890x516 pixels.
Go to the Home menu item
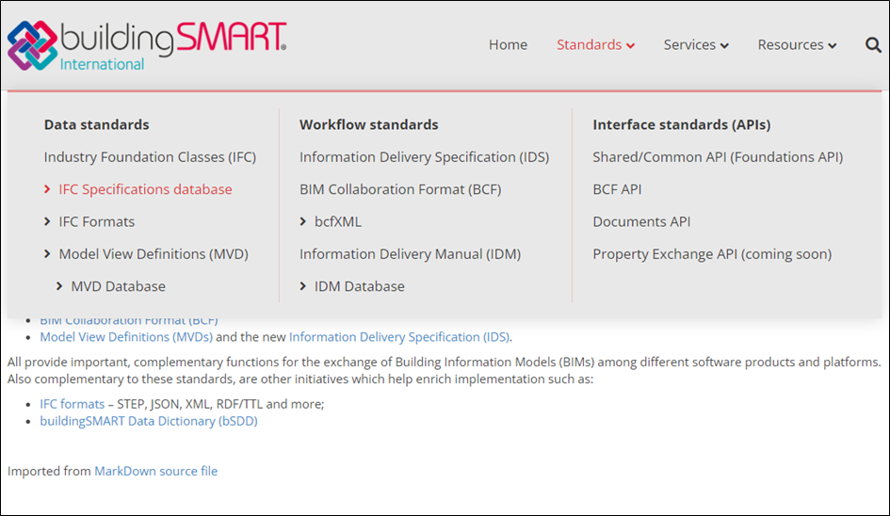[508, 45]
